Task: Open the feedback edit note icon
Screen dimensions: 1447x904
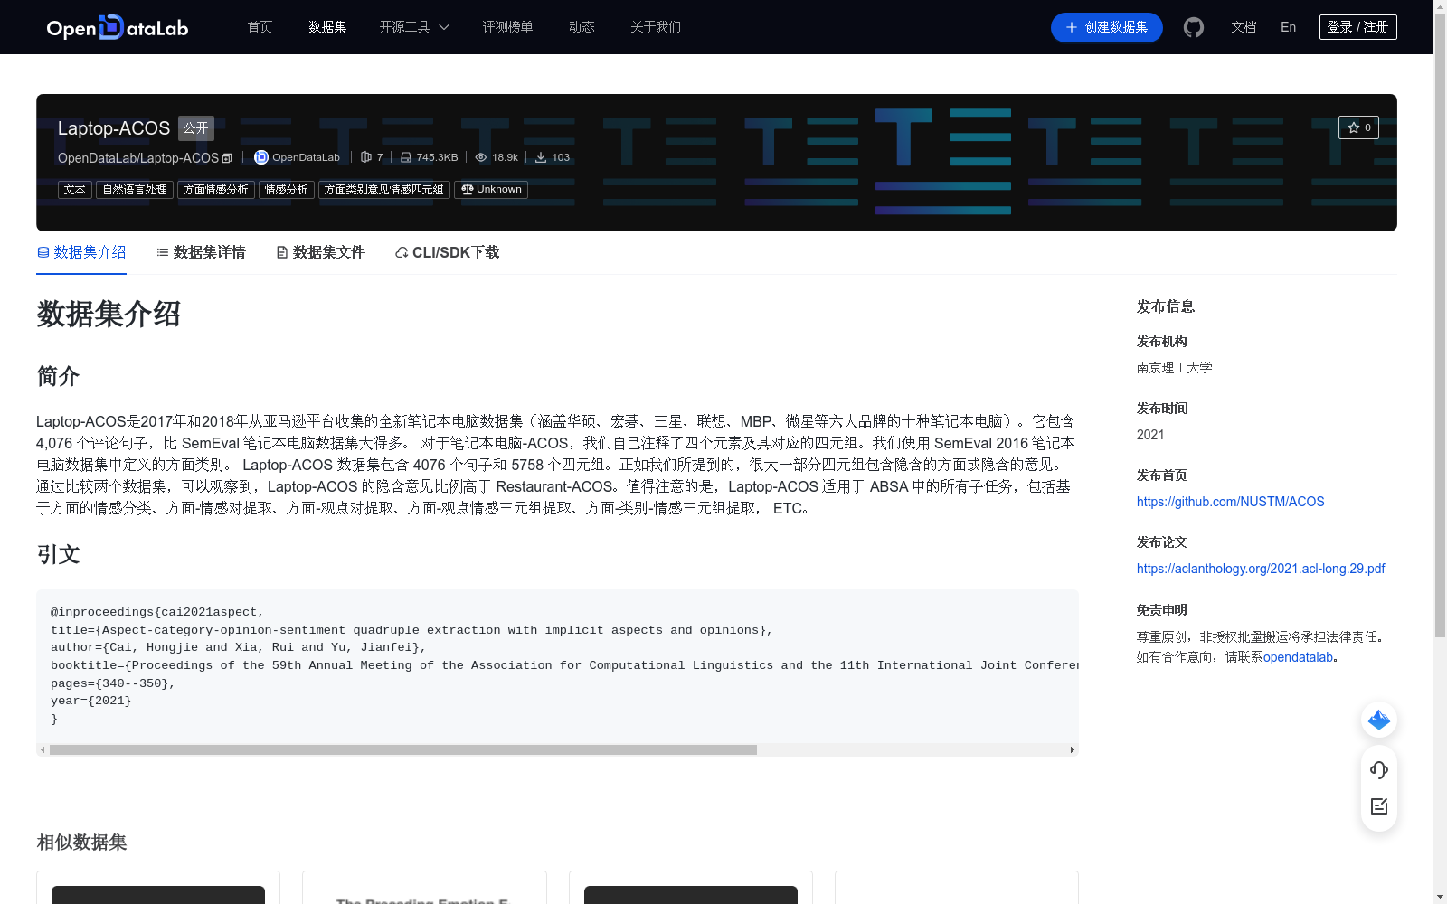Action: (x=1379, y=806)
